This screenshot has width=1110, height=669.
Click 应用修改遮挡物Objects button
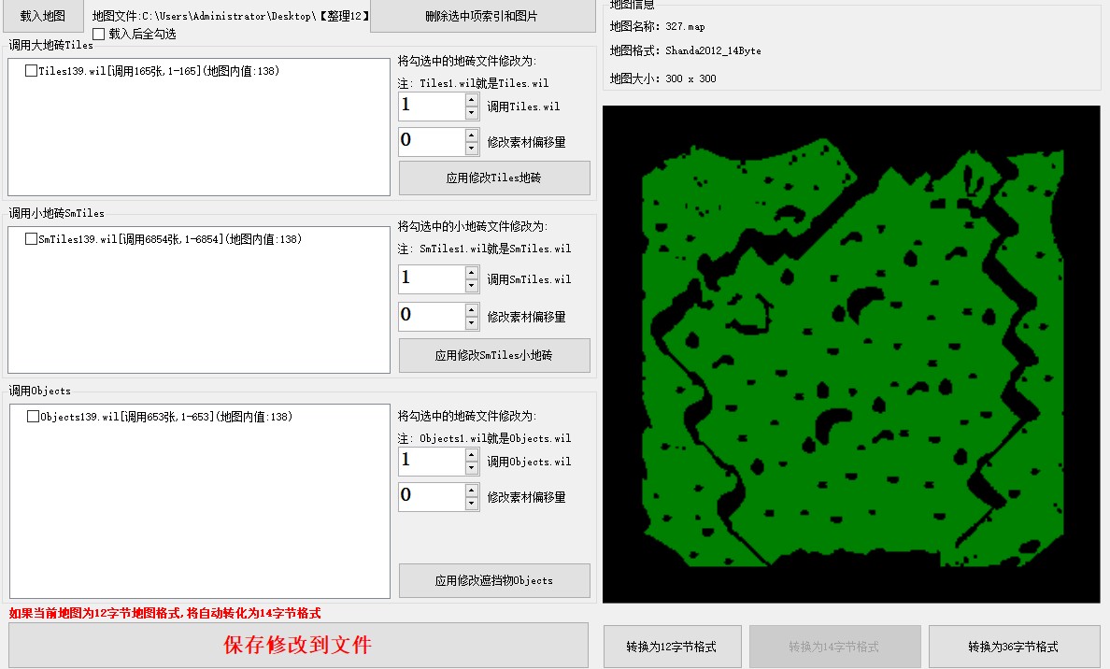pos(493,580)
